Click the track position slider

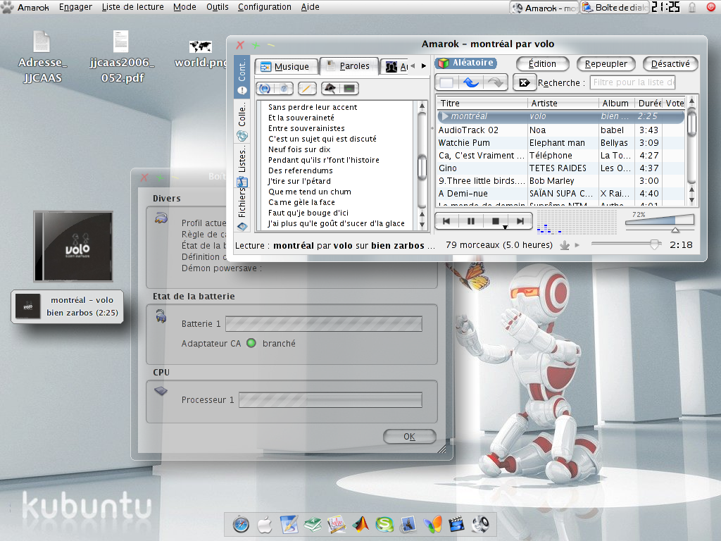coord(626,244)
